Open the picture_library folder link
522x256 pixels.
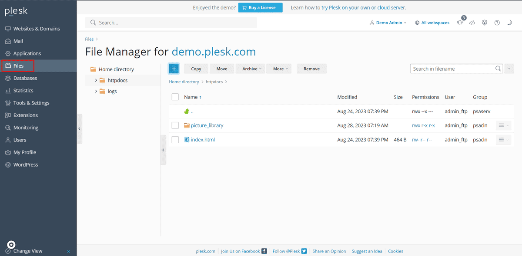(207, 125)
